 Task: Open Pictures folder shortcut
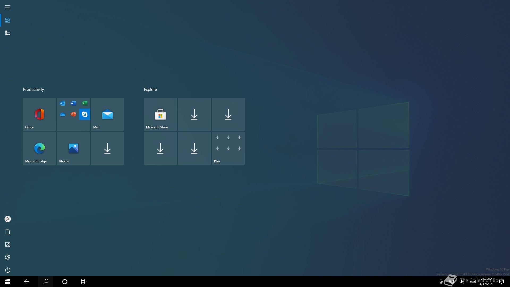[x=8, y=244]
